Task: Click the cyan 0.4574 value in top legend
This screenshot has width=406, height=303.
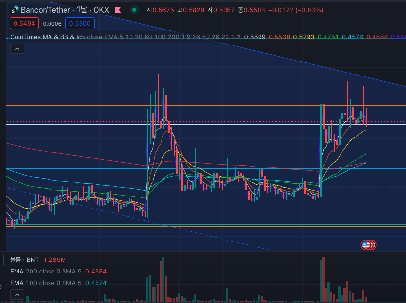Action: (353, 37)
